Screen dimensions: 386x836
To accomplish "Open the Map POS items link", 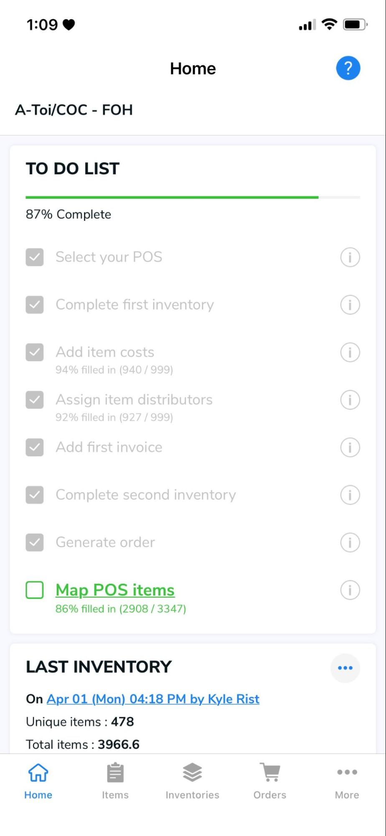I will [x=115, y=590].
